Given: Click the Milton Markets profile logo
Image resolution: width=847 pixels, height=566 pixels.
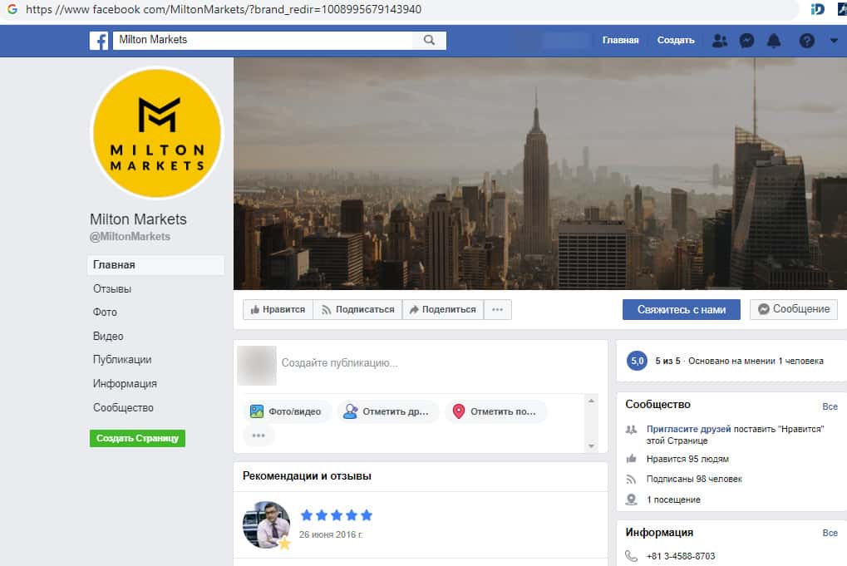Looking at the screenshot, I should [157, 133].
